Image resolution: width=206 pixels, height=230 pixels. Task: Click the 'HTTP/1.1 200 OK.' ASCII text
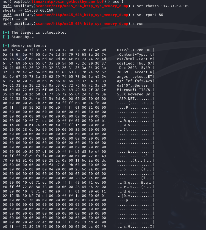[134, 50]
